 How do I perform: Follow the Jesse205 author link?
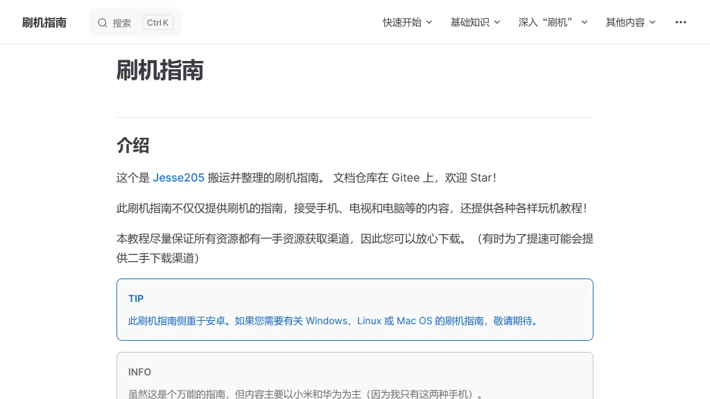(178, 177)
